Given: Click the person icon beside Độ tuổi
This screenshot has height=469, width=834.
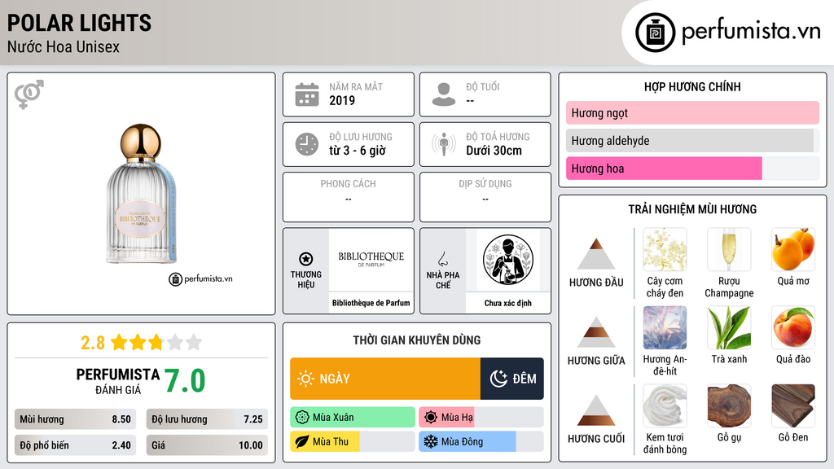Looking at the screenshot, I should [x=444, y=94].
